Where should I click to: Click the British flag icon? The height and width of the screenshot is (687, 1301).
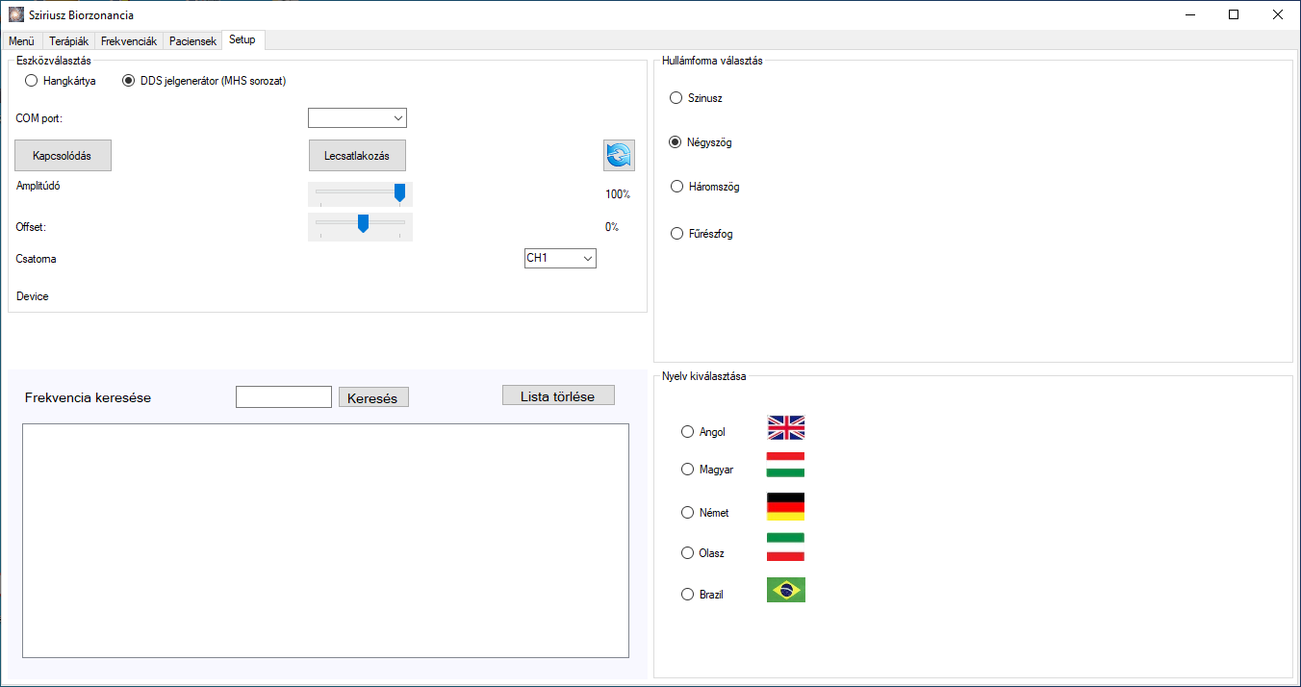pos(785,428)
